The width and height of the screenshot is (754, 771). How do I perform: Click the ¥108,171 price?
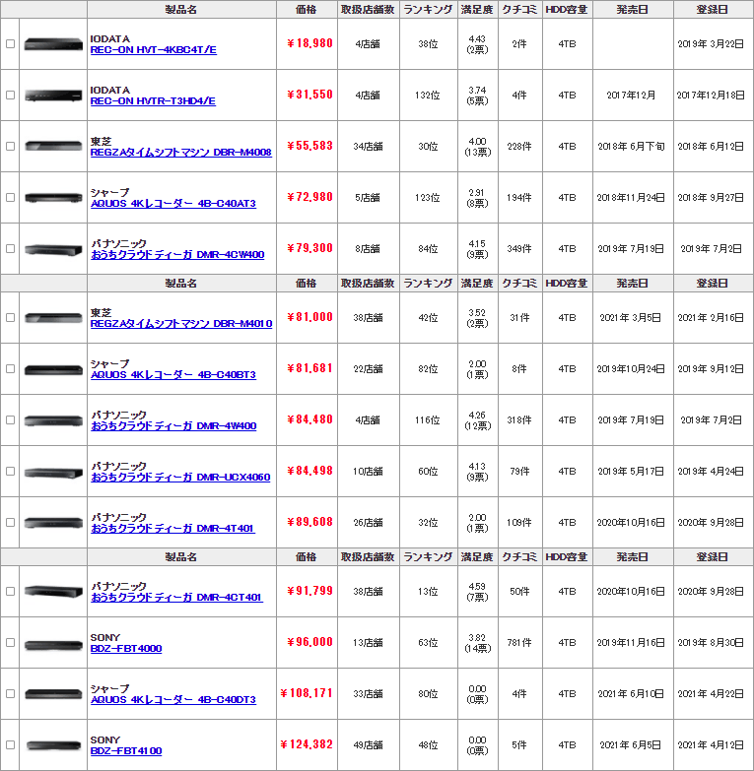[x=307, y=693]
